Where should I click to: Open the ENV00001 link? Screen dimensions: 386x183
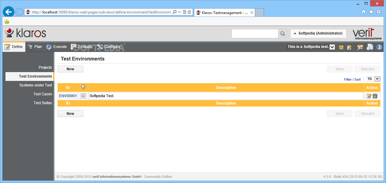68,96
